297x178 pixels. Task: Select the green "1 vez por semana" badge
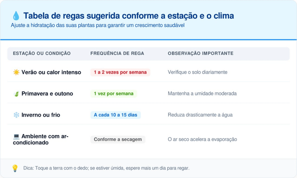(x=113, y=94)
